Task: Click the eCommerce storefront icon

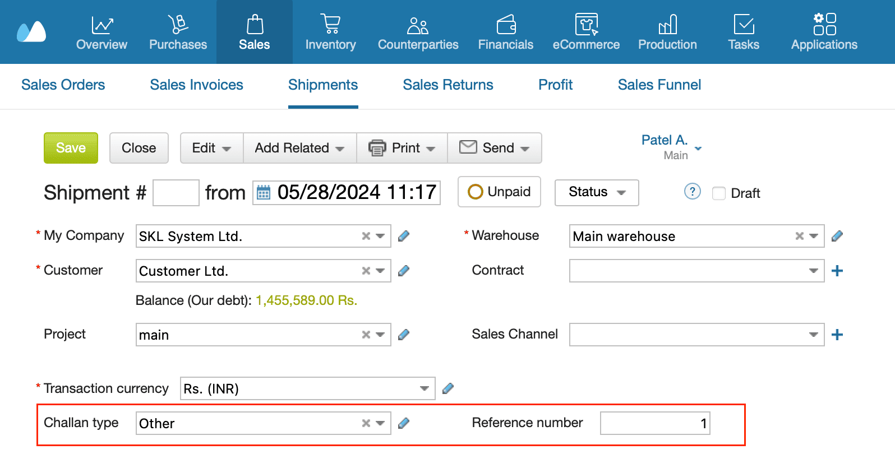Action: (x=586, y=24)
